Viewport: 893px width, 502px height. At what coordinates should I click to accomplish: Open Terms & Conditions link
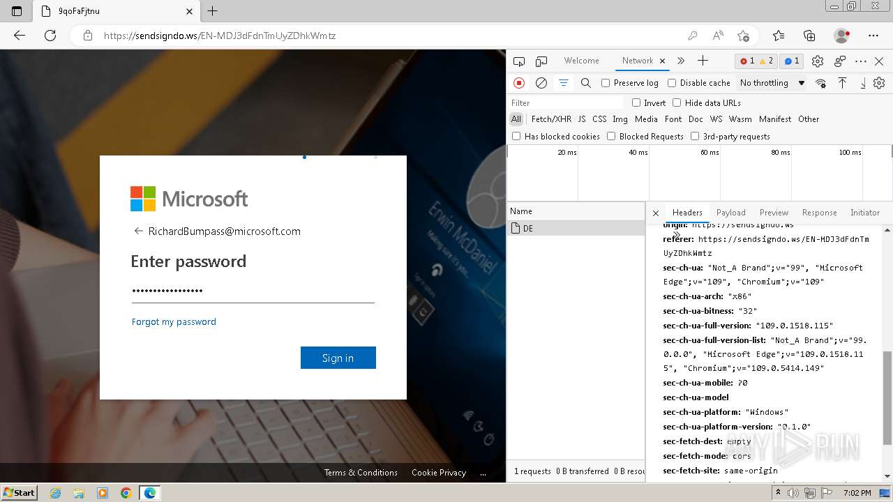point(361,473)
